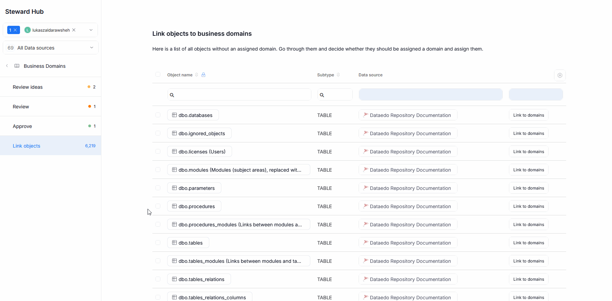The image size is (612, 301).
Task: Open the table column settings gear
Action: [x=560, y=75]
